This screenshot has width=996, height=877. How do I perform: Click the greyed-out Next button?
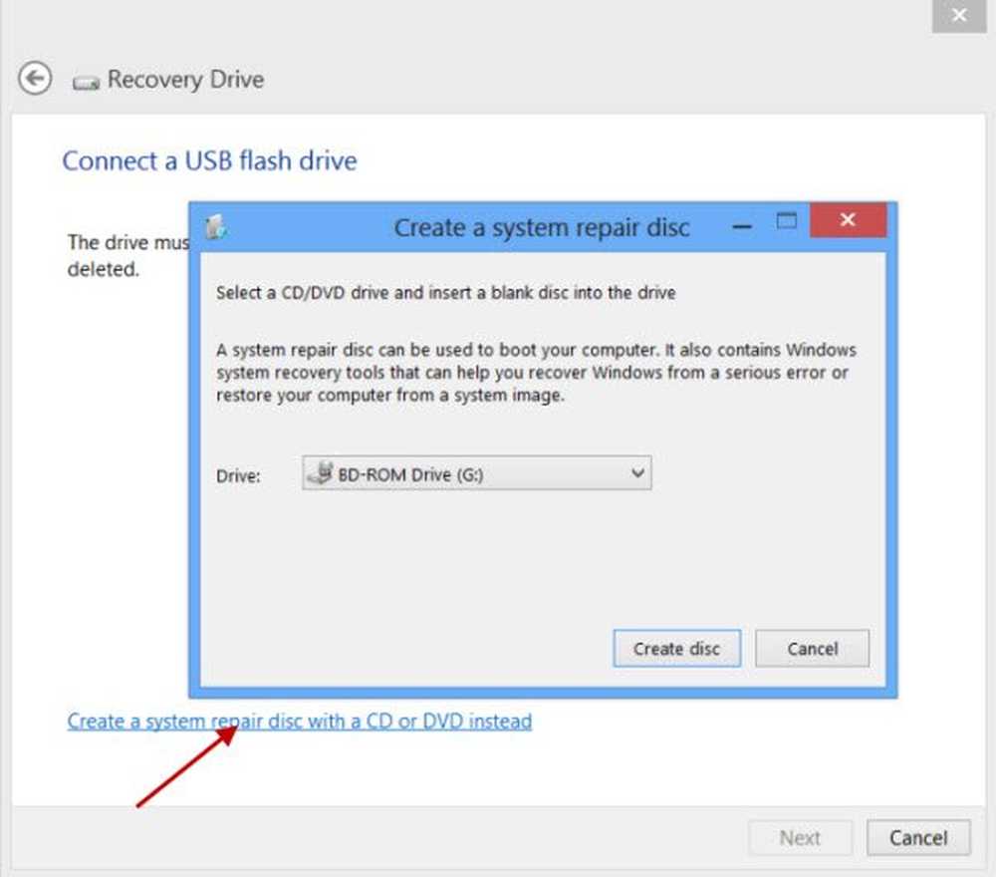801,837
